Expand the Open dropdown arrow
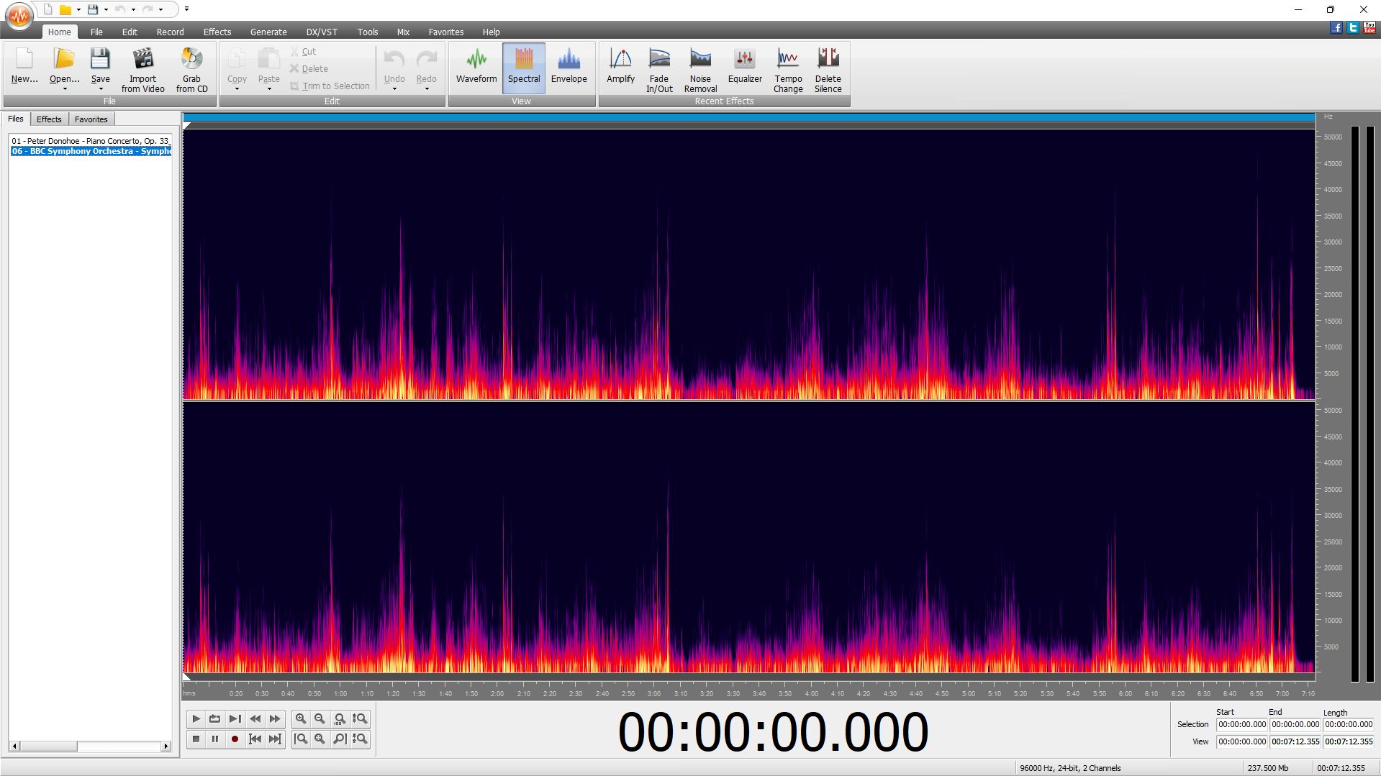This screenshot has height=776, width=1381. tap(65, 89)
